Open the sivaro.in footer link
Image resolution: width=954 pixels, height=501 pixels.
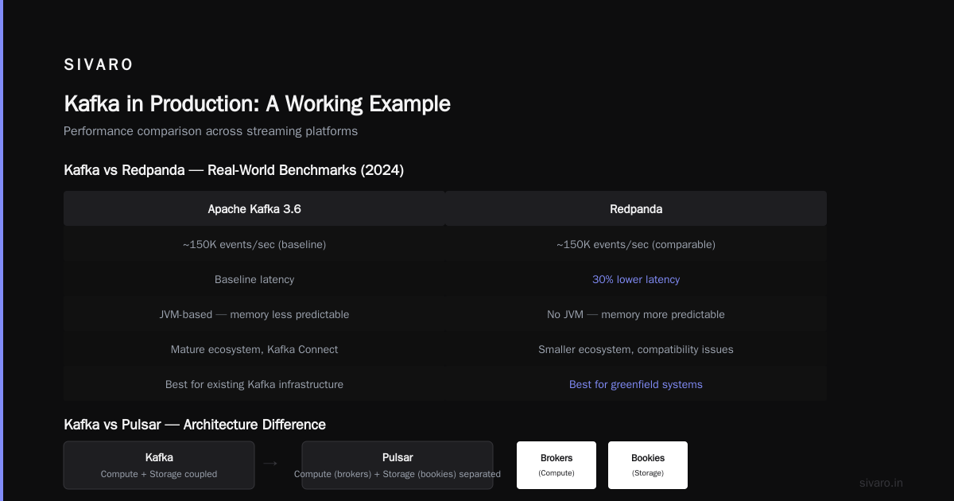point(881,483)
